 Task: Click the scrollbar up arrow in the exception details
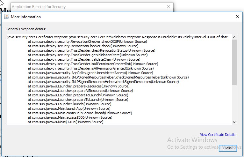[x=234, y=37]
